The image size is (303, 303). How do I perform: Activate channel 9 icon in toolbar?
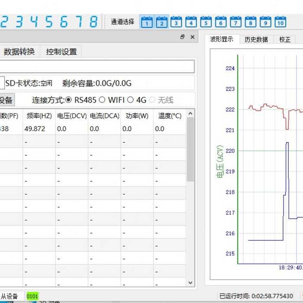click(x=265, y=21)
